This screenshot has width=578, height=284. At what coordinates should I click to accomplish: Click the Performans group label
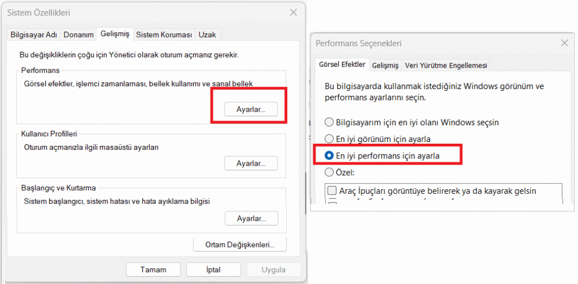click(40, 70)
